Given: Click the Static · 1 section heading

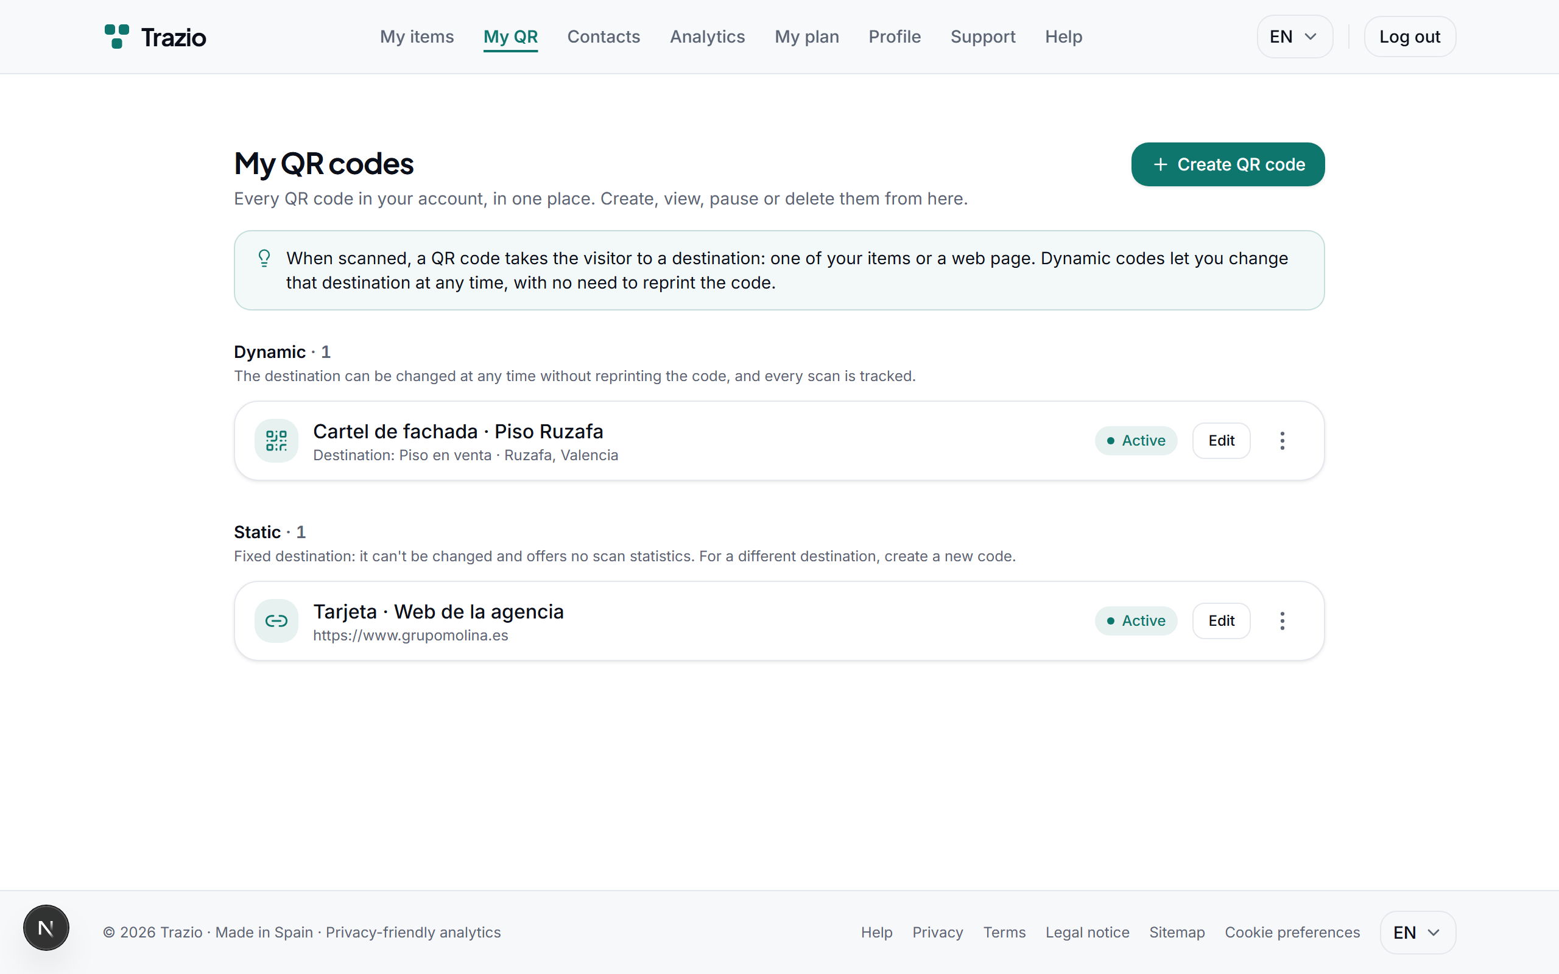Looking at the screenshot, I should point(270,532).
